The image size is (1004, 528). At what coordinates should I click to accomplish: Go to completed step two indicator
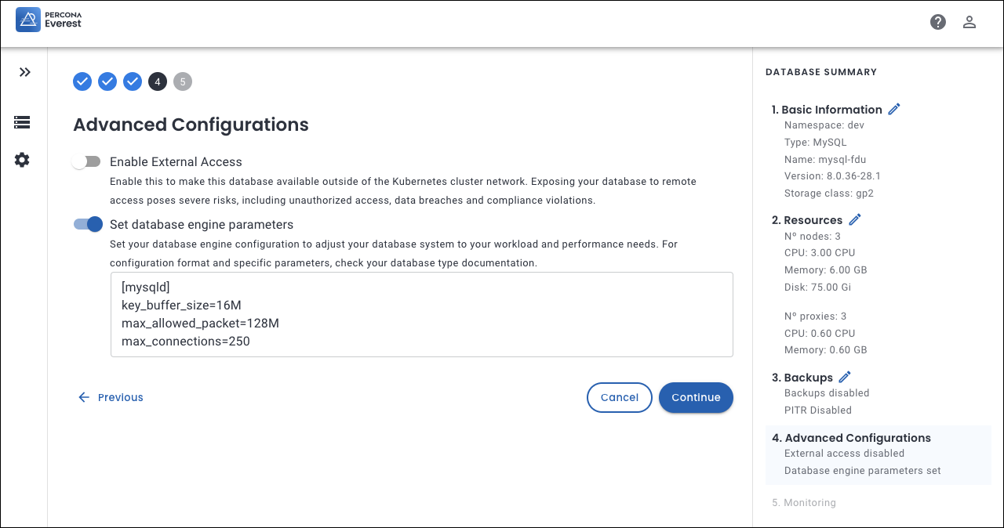[107, 81]
